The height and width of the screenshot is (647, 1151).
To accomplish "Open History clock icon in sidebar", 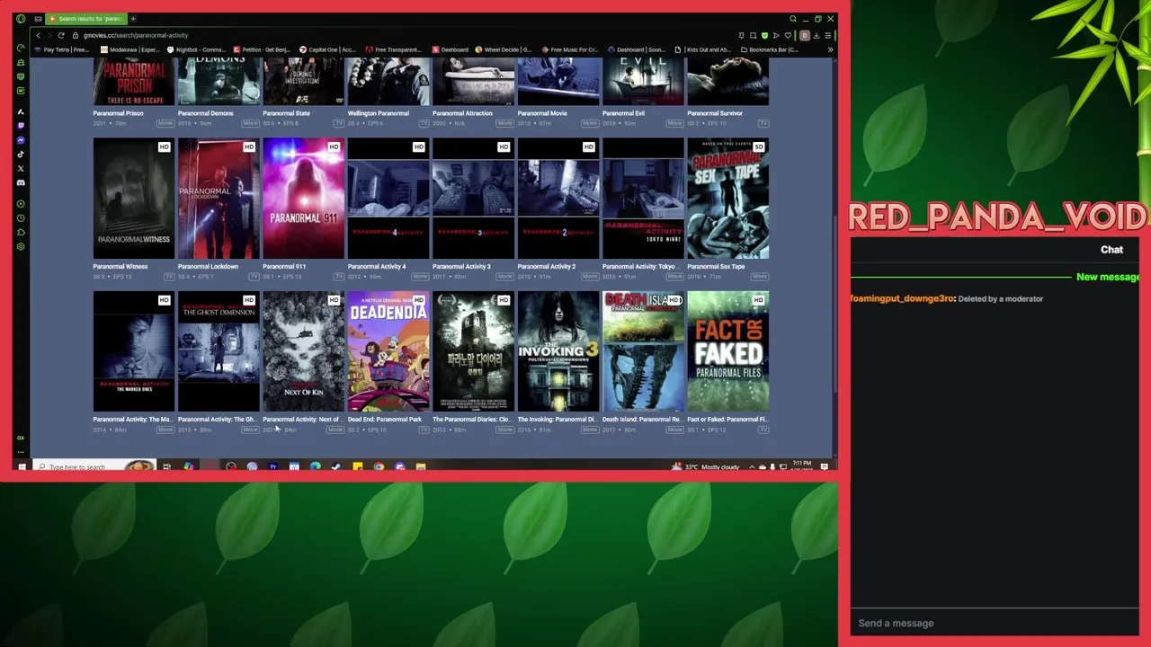I will click(21, 218).
